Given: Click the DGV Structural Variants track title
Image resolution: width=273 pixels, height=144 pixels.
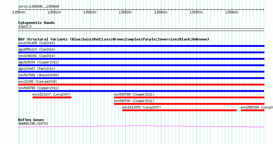Looking at the screenshot, I should click(x=113, y=39).
